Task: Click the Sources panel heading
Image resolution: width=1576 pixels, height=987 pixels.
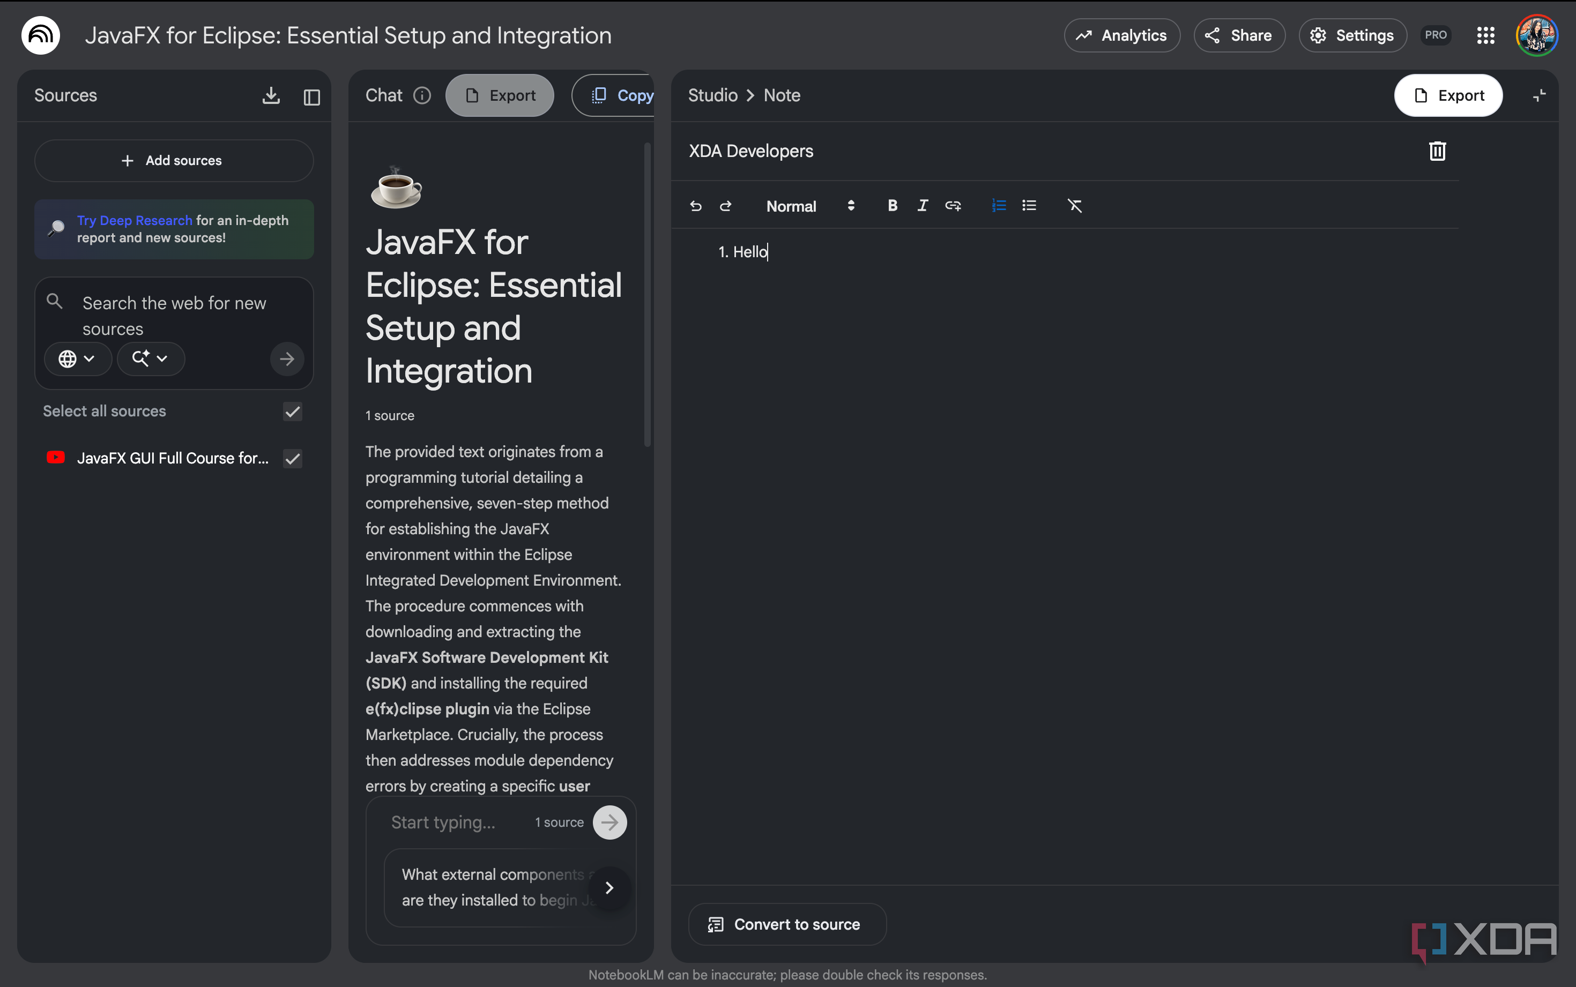Action: 65,96
